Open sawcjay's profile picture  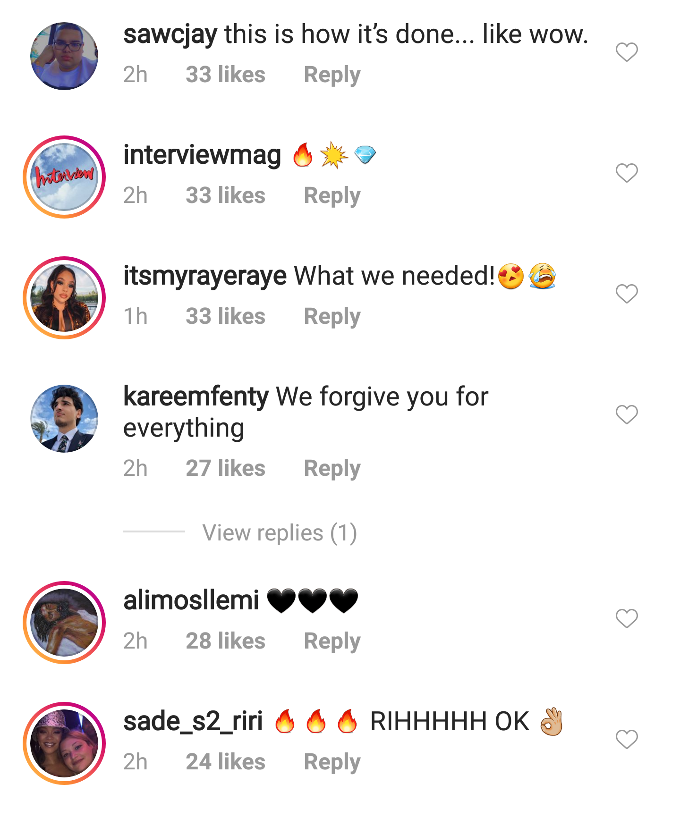point(64,56)
